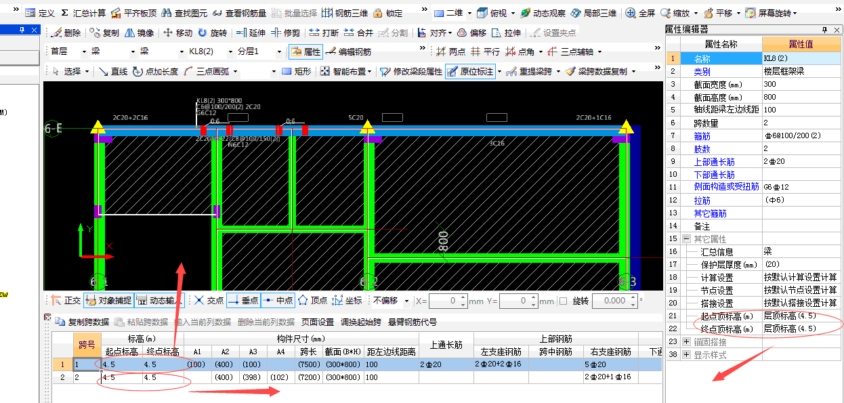The height and width of the screenshot is (403, 844).
Task: Toggle the 属性 properties panel button
Action: 305,51
